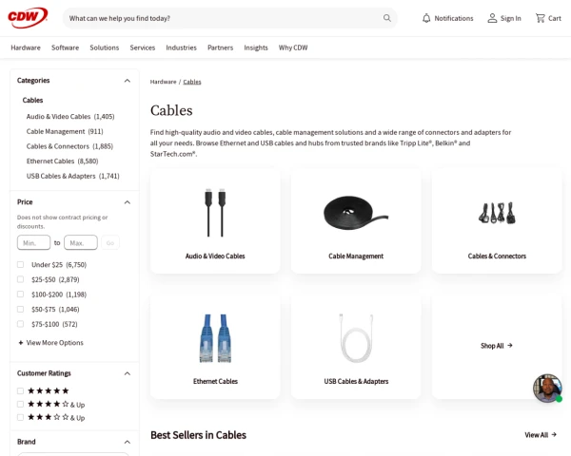Image resolution: width=571 pixels, height=456 pixels.
Task: Open the Hardware menu
Action: click(26, 47)
